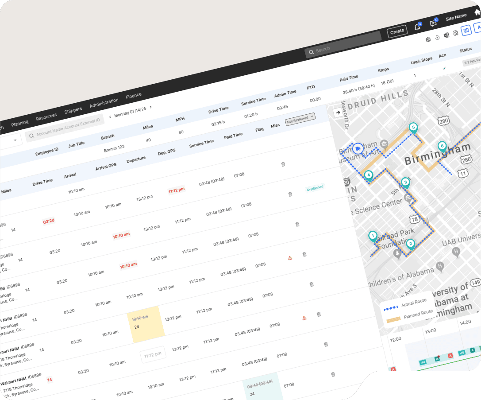Click the refresh history circular arrow icon
The width and height of the screenshot is (481, 400).
point(438,38)
